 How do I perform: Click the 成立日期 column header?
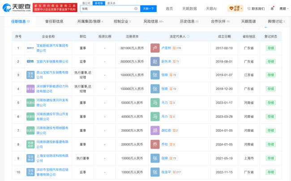click(x=224, y=37)
